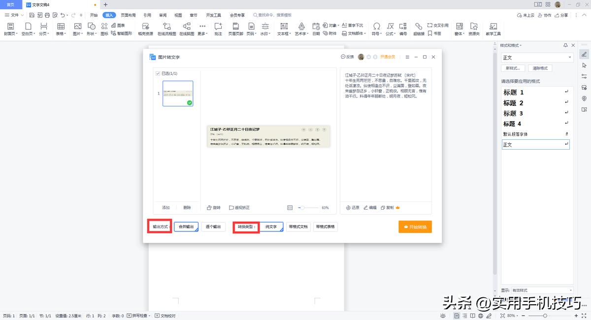Image resolution: width=591 pixels, height=320 pixels.
Task: Open the 首页 home tab
Action: click(x=10, y=4)
